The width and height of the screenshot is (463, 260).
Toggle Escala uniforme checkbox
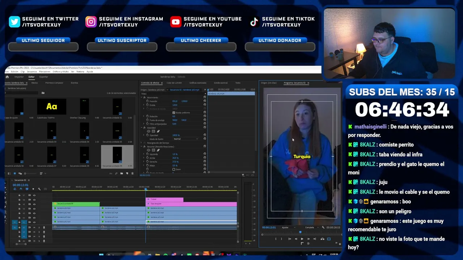[174, 113]
